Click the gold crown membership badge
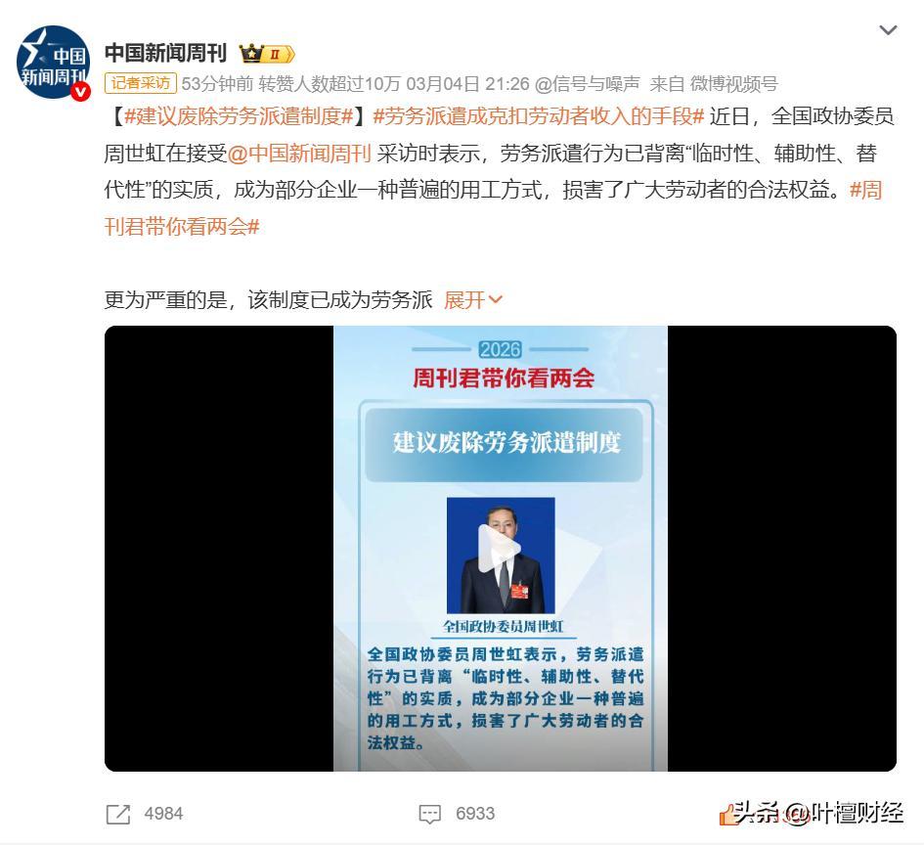The height and width of the screenshot is (845, 924). click(266, 54)
